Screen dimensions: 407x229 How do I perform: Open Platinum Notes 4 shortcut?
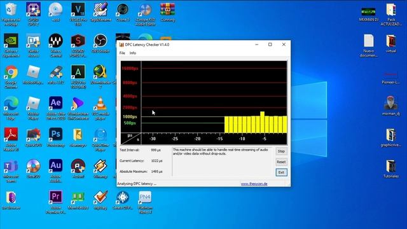[x=145, y=202]
